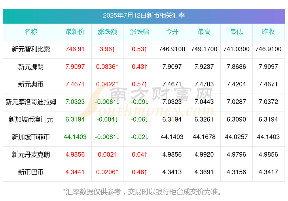Click the row name '新元摩洛哥迪拉姆'
The width and height of the screenshot is (288, 201).
[x=31, y=102]
